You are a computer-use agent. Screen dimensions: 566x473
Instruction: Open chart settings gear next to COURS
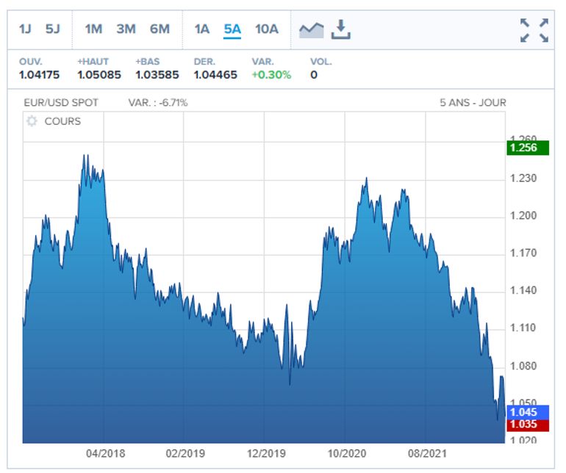32,121
